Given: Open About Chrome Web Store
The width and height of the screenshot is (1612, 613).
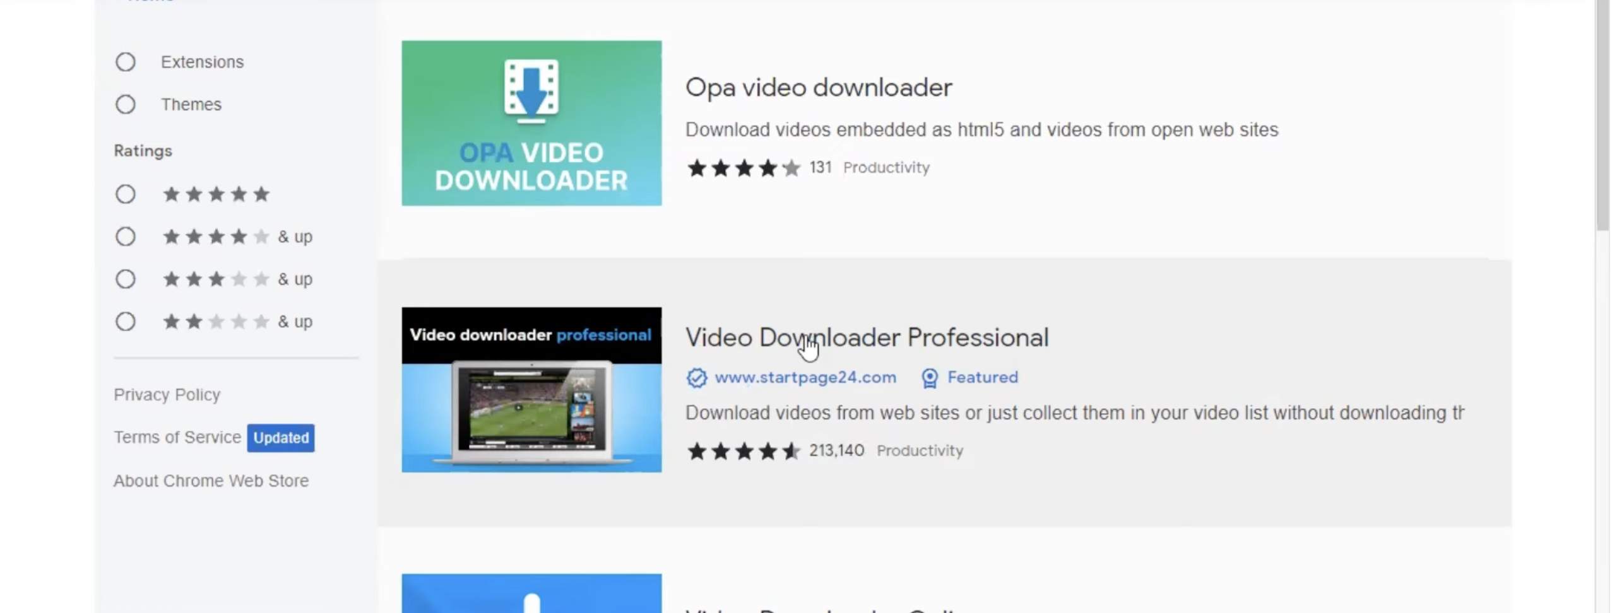Looking at the screenshot, I should click(x=211, y=481).
